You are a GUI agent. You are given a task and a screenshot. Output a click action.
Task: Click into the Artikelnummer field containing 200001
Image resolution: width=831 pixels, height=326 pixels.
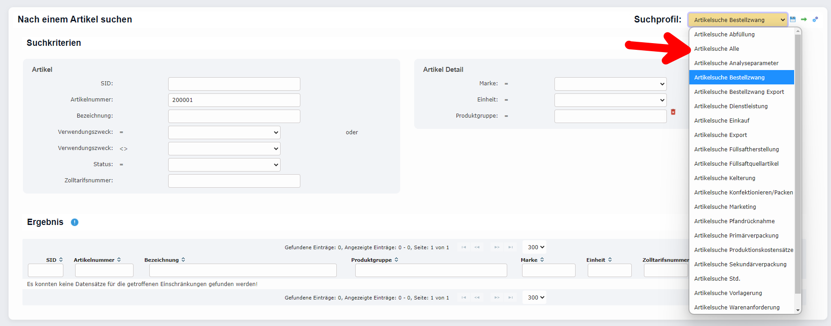pos(234,100)
